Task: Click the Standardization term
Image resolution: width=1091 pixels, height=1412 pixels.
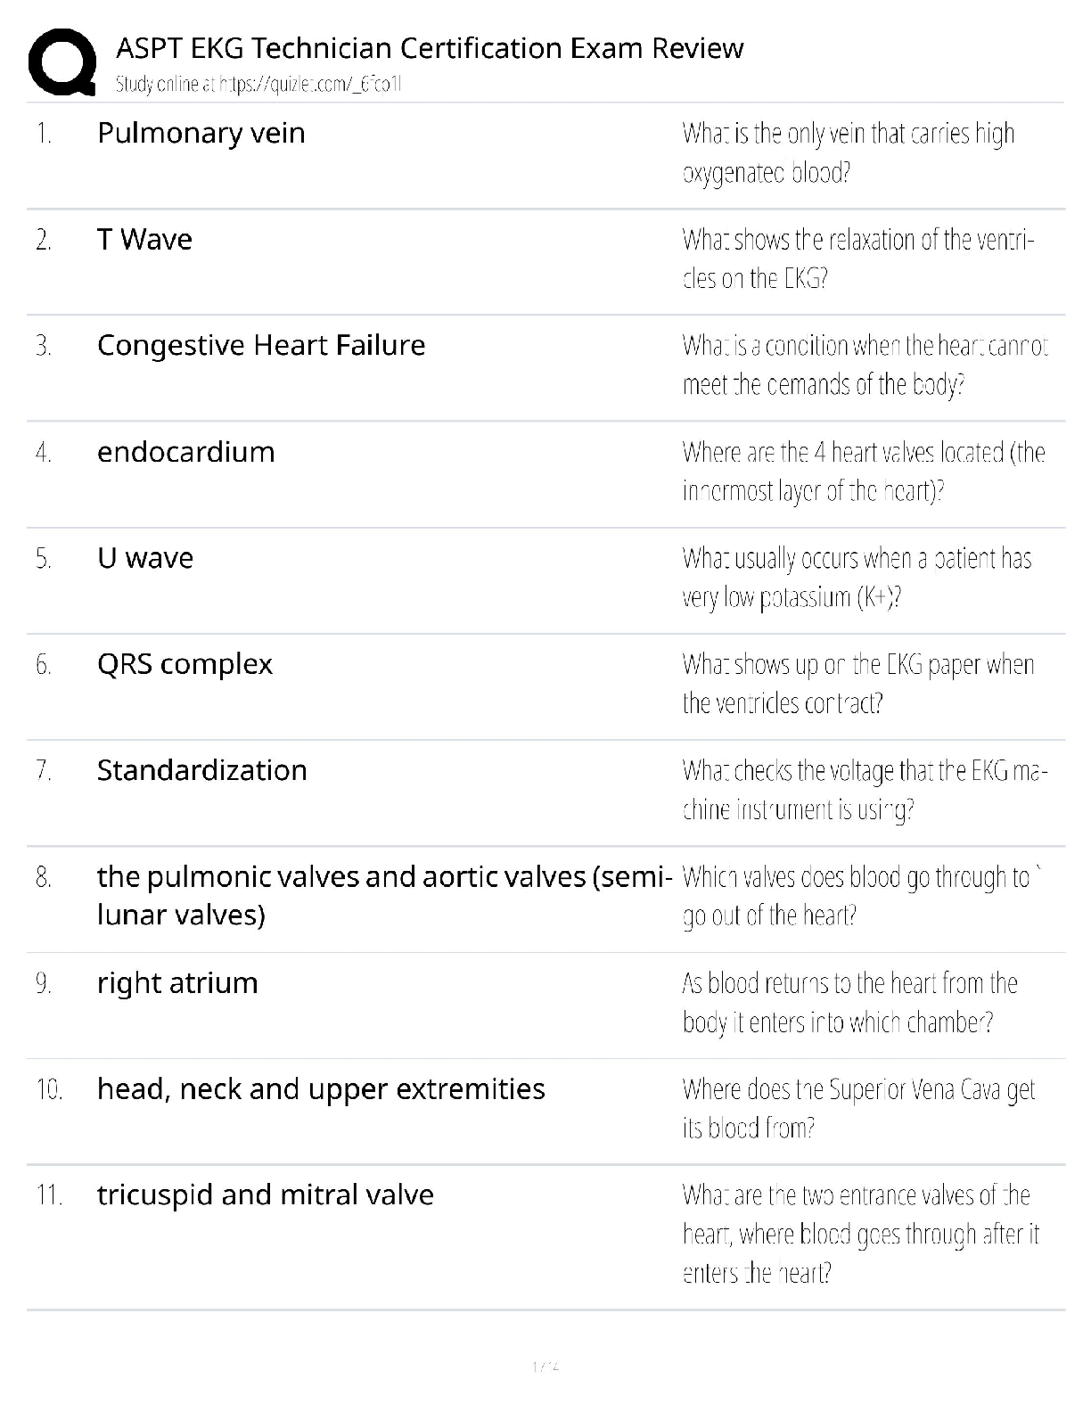Action: tap(202, 770)
